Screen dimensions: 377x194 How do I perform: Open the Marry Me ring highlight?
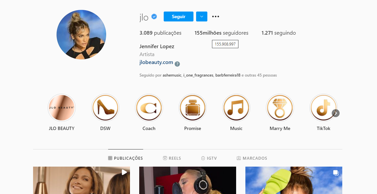[x=280, y=108]
